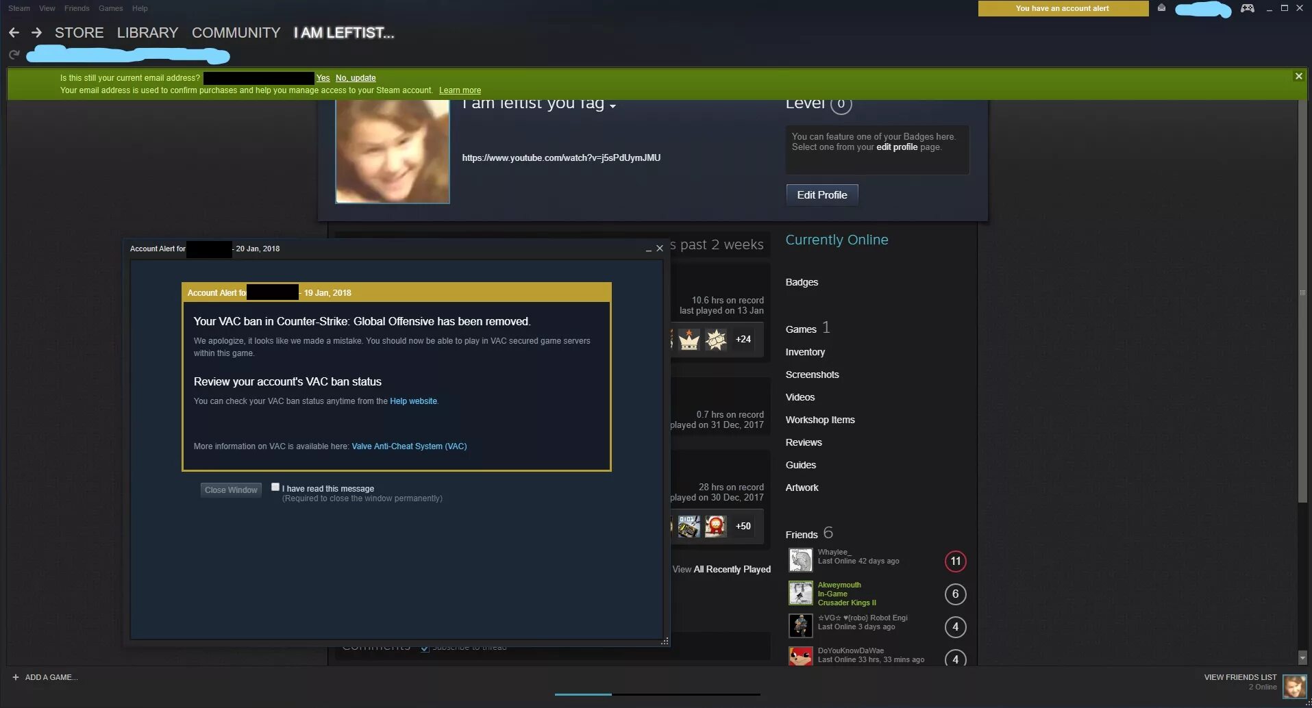This screenshot has width=1312, height=708.
Task: Open Guides link
Action: pyautogui.click(x=800, y=465)
